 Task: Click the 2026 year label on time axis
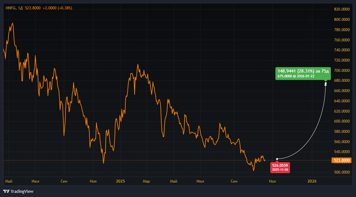point(312,181)
